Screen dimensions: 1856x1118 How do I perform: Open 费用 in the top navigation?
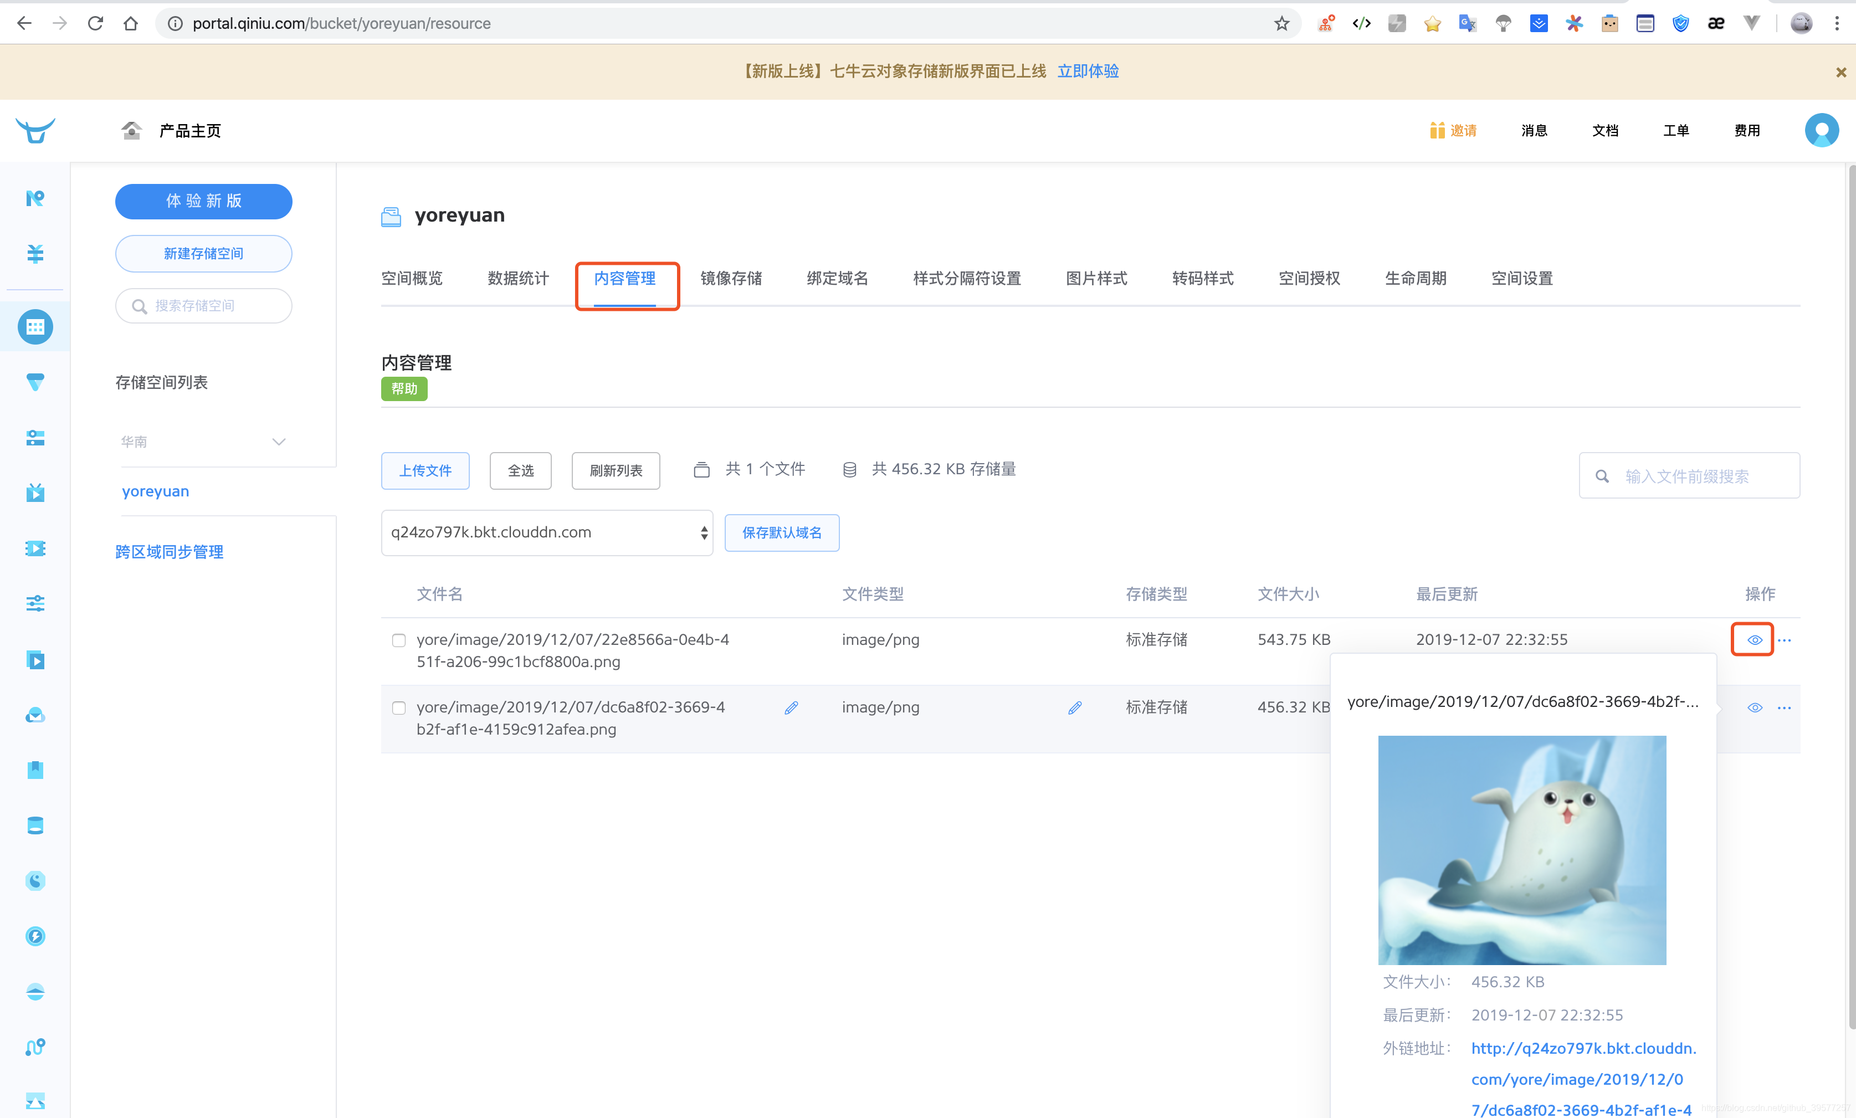pos(1746,130)
